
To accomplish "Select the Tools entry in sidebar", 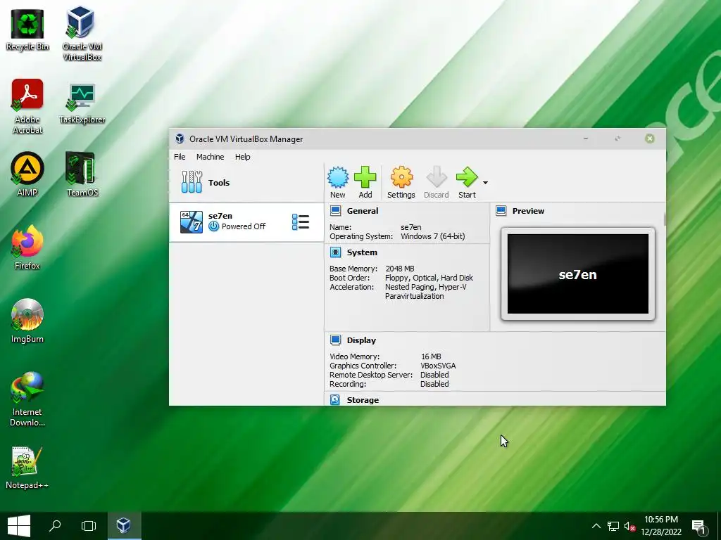I will point(246,183).
